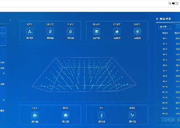Image resolution: width=180 pixels, height=128 pixels.
Task: Select page 1 in the list pagination
Action: click(x=168, y=120)
